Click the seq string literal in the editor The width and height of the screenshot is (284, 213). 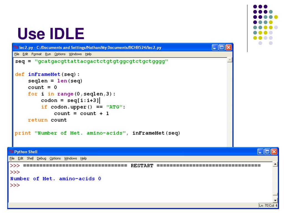point(101,62)
